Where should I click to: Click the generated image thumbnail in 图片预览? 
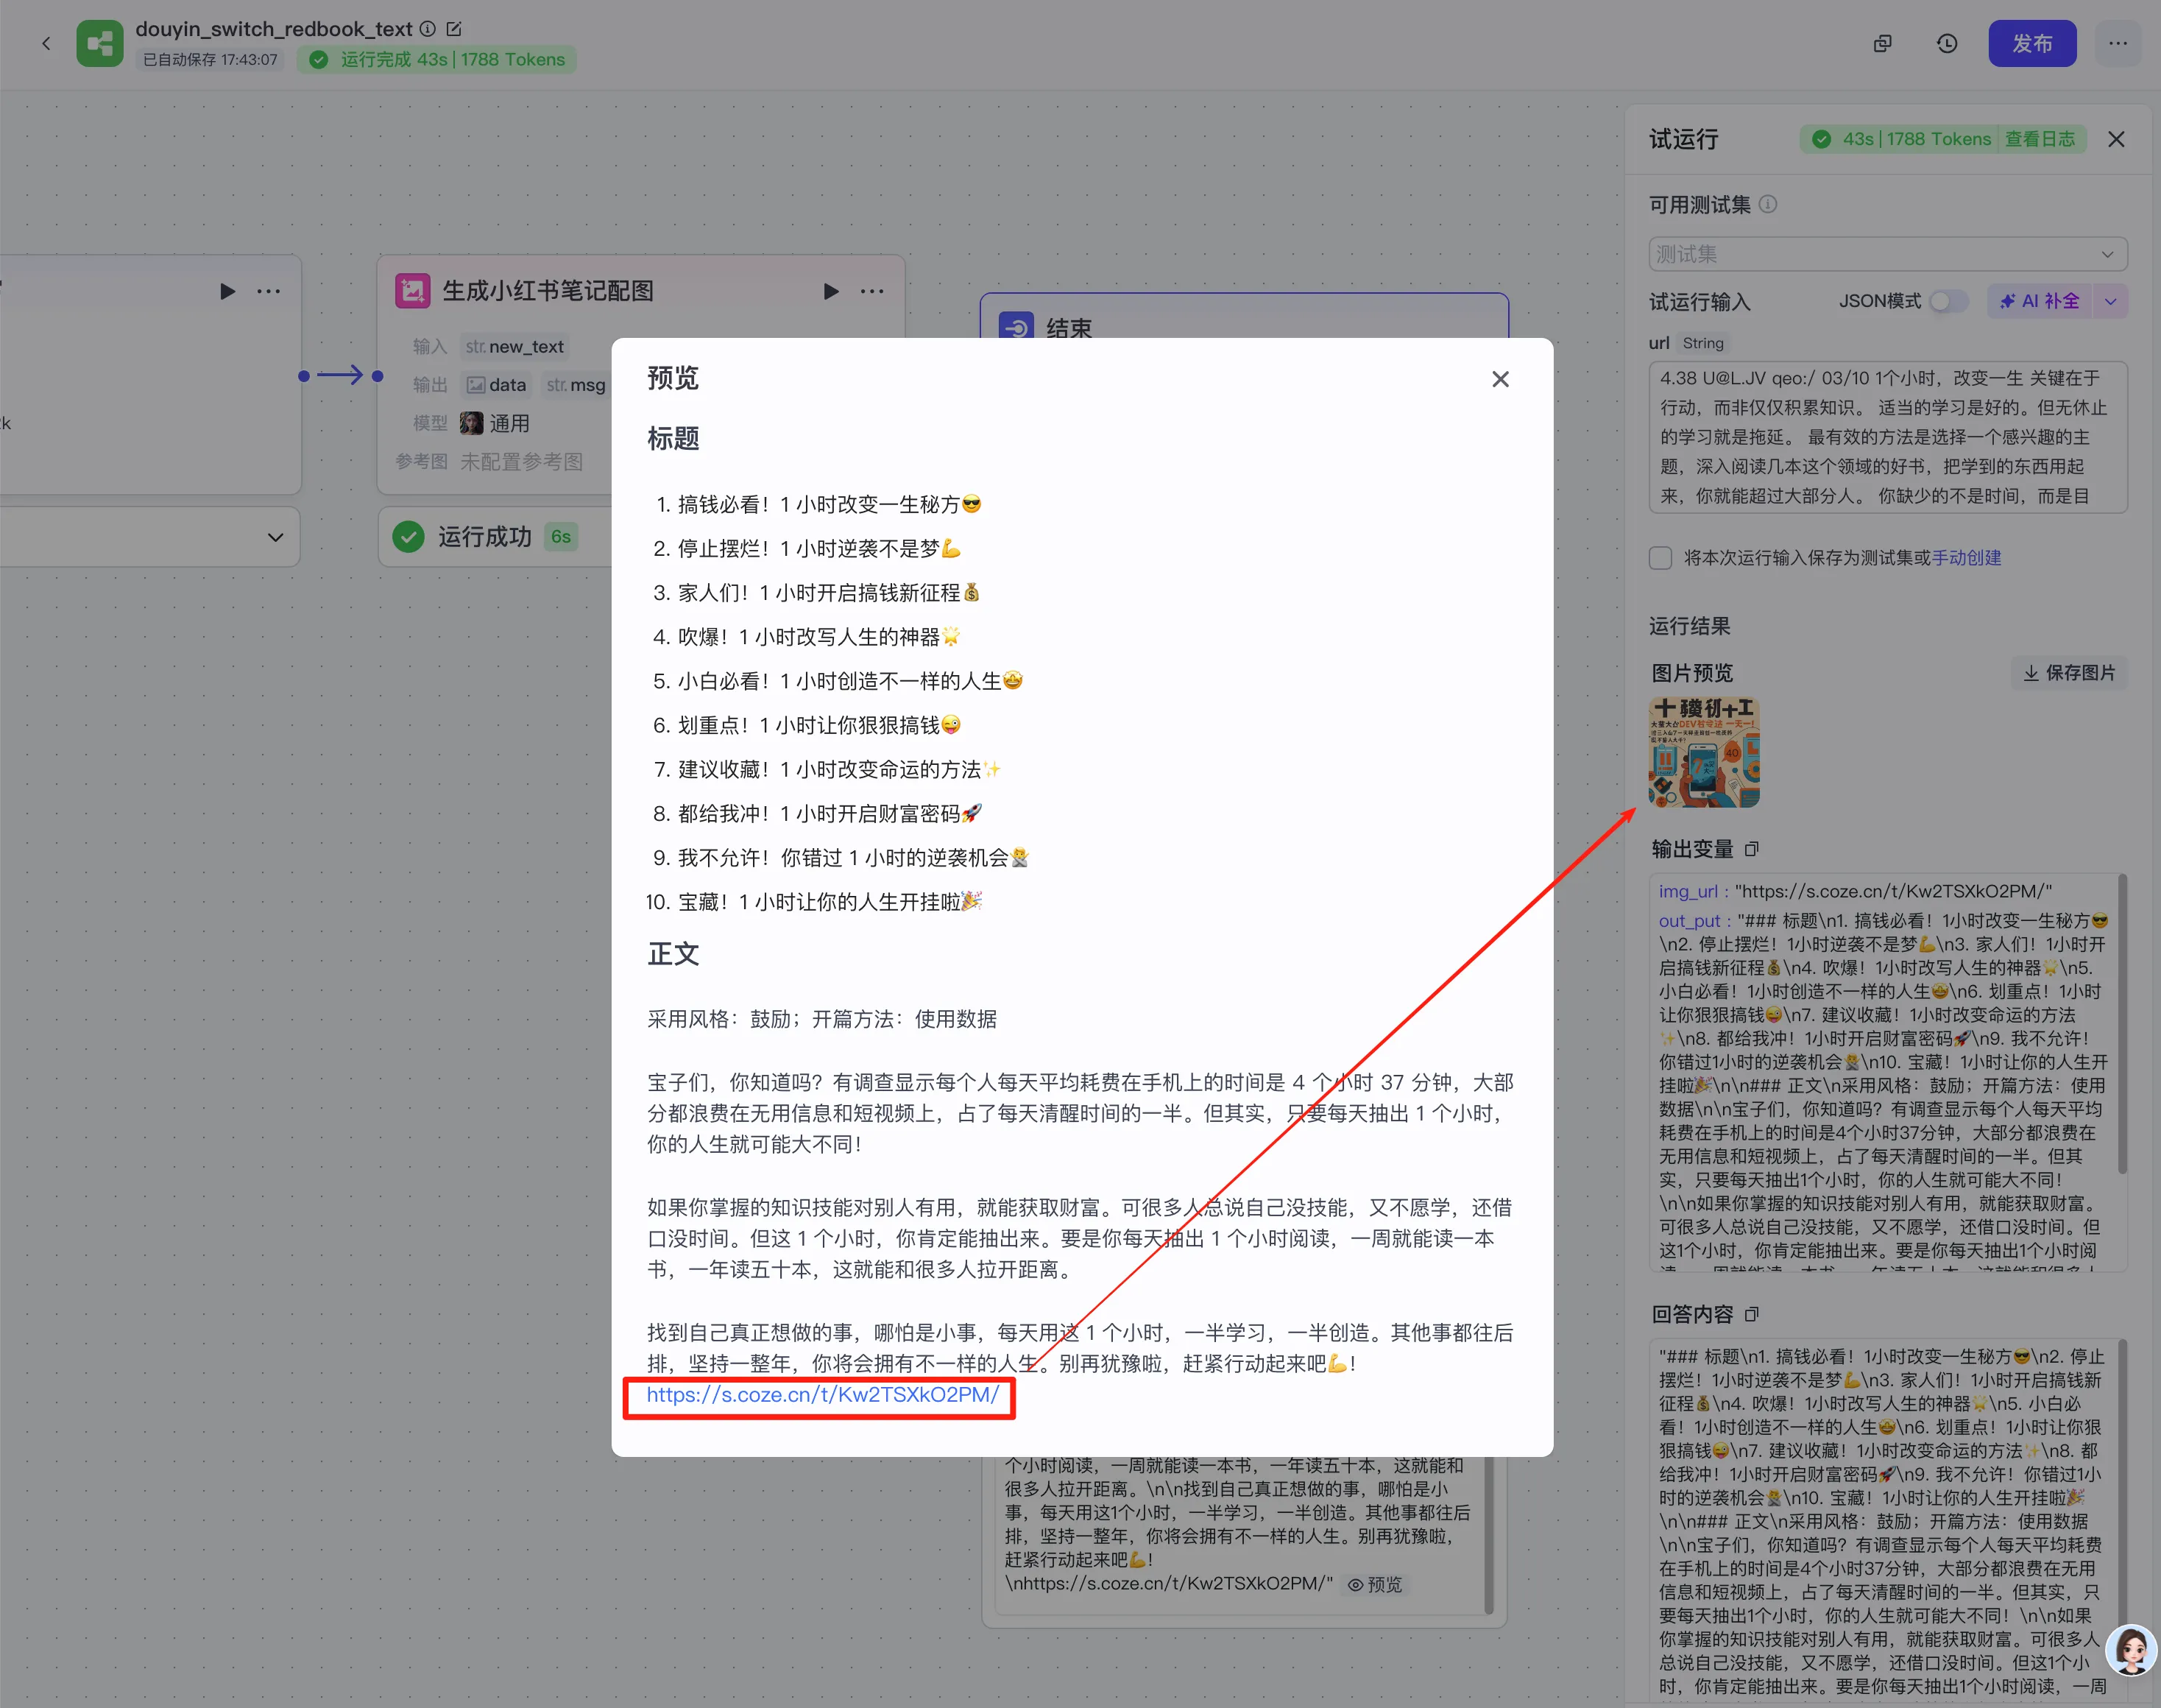click(1703, 752)
